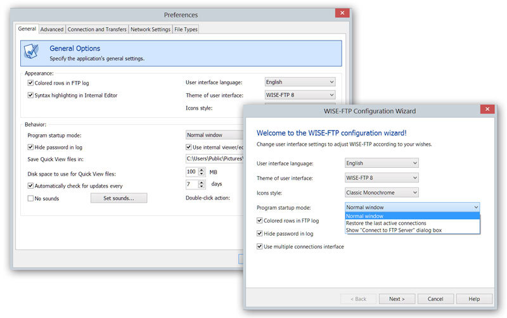Close the Preferences window

tap(342, 13)
